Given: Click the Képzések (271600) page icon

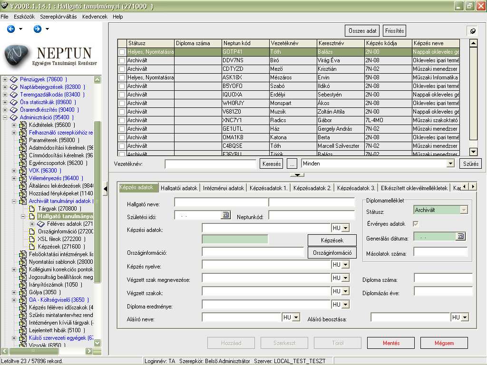Looking at the screenshot, I should 32,247.
